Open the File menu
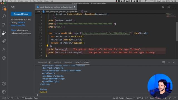 11,1
